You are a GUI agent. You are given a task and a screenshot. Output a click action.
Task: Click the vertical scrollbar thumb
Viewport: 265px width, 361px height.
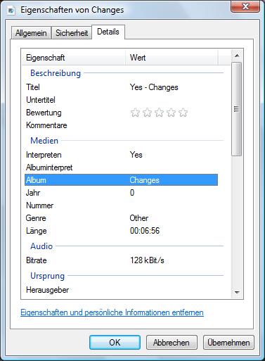click(237, 109)
